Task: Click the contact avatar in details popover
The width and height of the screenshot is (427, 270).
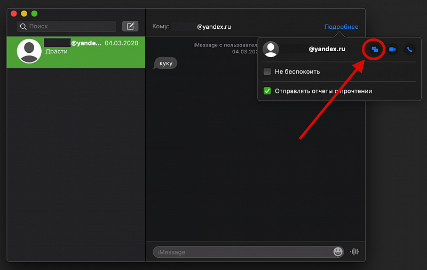Action: (x=271, y=49)
